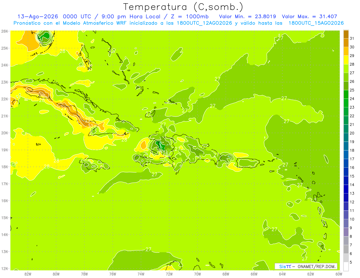360x278 pixels.
Task: Click latitude axis label '24N'
Action: coord(4,65)
